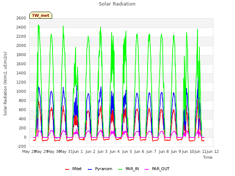
Task: Click the 1800 y-axis tick label
Action: pos(21,55)
